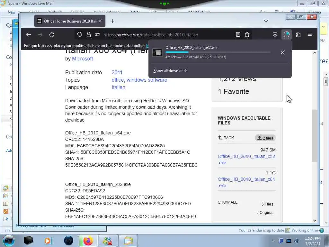Open Firefox from the taskbar
The image size is (329, 247).
[x=88, y=241]
